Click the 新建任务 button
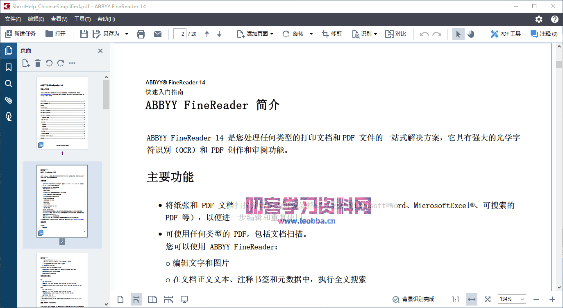 tap(20, 34)
